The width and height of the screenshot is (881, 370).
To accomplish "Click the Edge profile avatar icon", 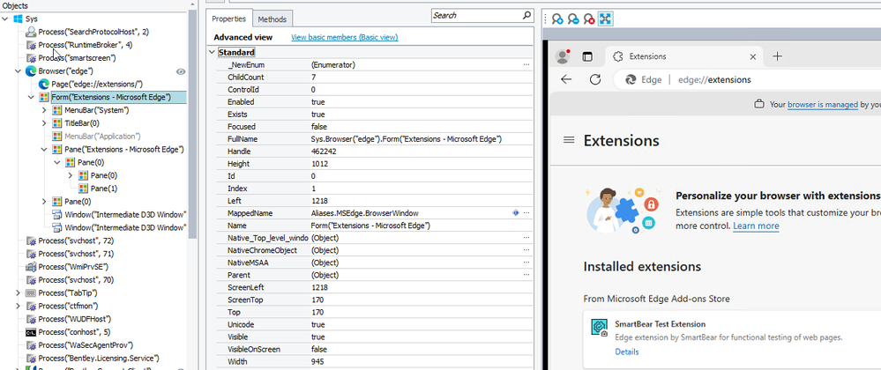I will coord(562,56).
